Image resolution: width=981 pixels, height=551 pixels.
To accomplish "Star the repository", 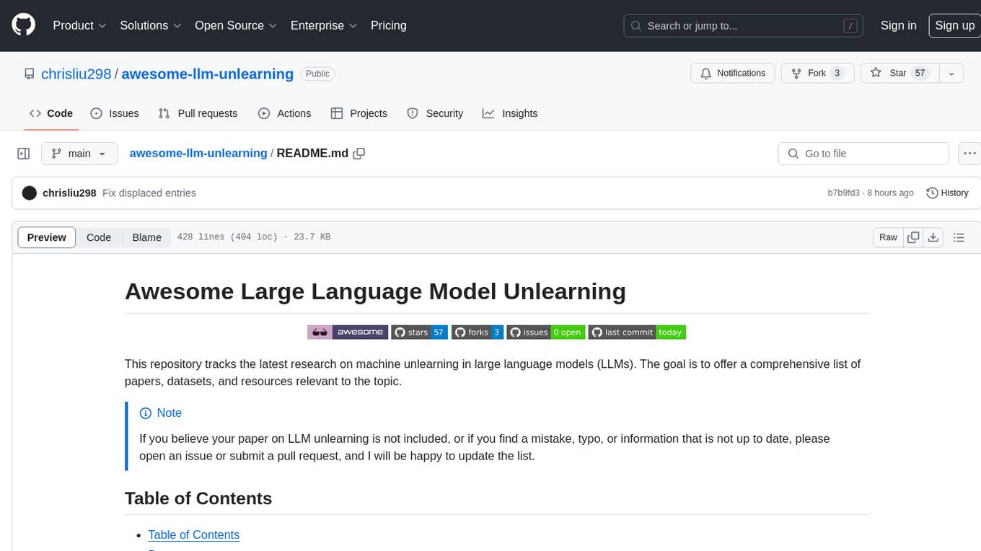I will (x=899, y=74).
